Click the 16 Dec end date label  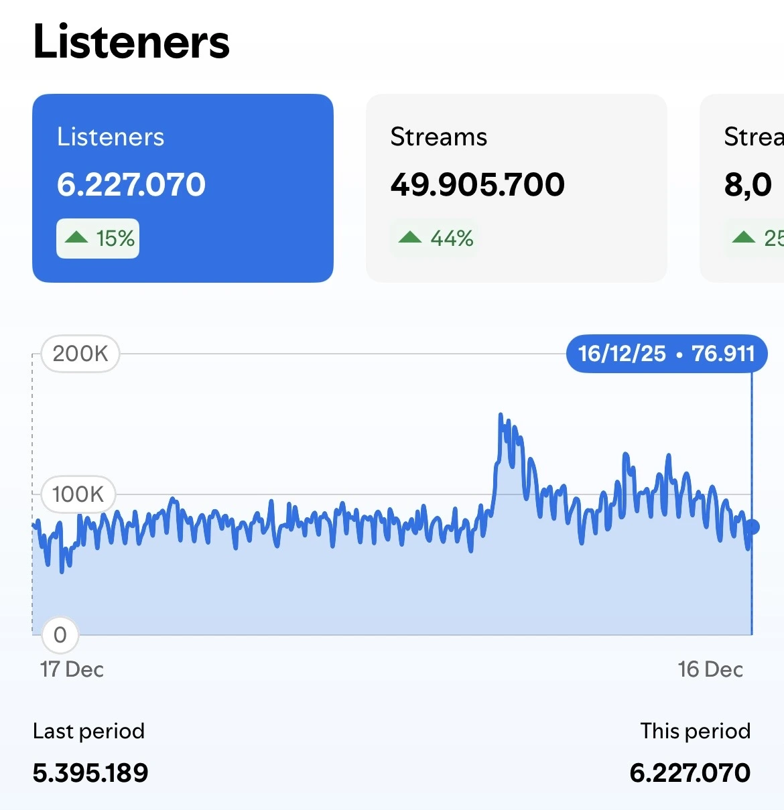click(710, 669)
